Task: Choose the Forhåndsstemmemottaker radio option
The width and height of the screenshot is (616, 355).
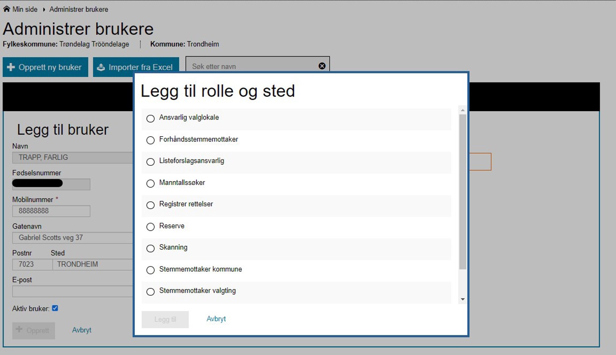Action: pos(151,140)
